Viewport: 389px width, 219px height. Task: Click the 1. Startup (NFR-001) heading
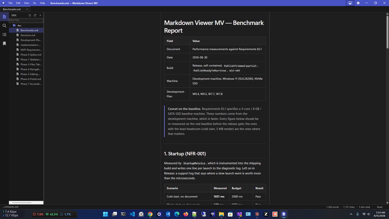click(185, 154)
